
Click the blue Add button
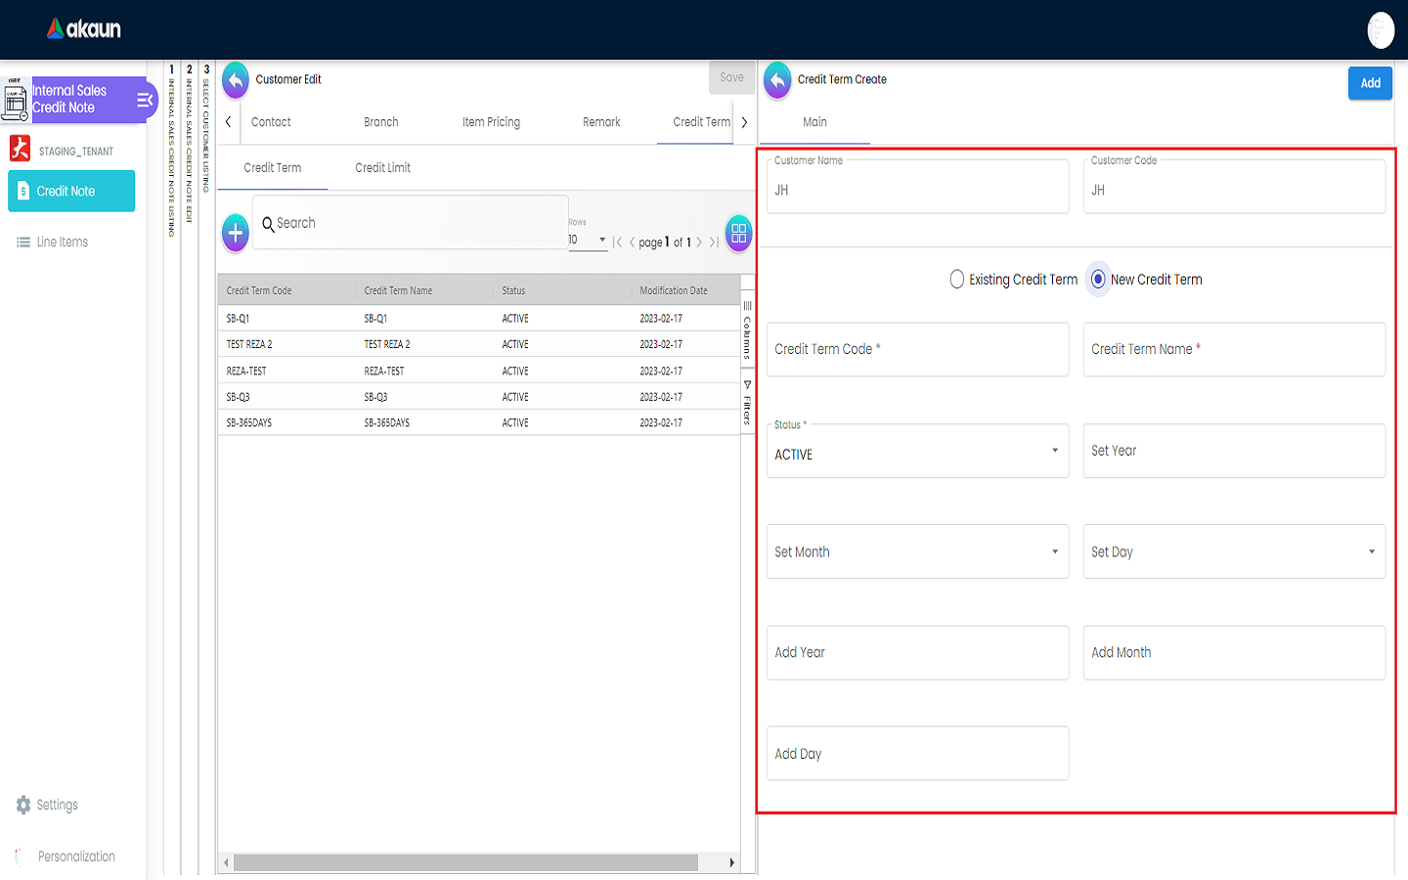pos(1370,83)
